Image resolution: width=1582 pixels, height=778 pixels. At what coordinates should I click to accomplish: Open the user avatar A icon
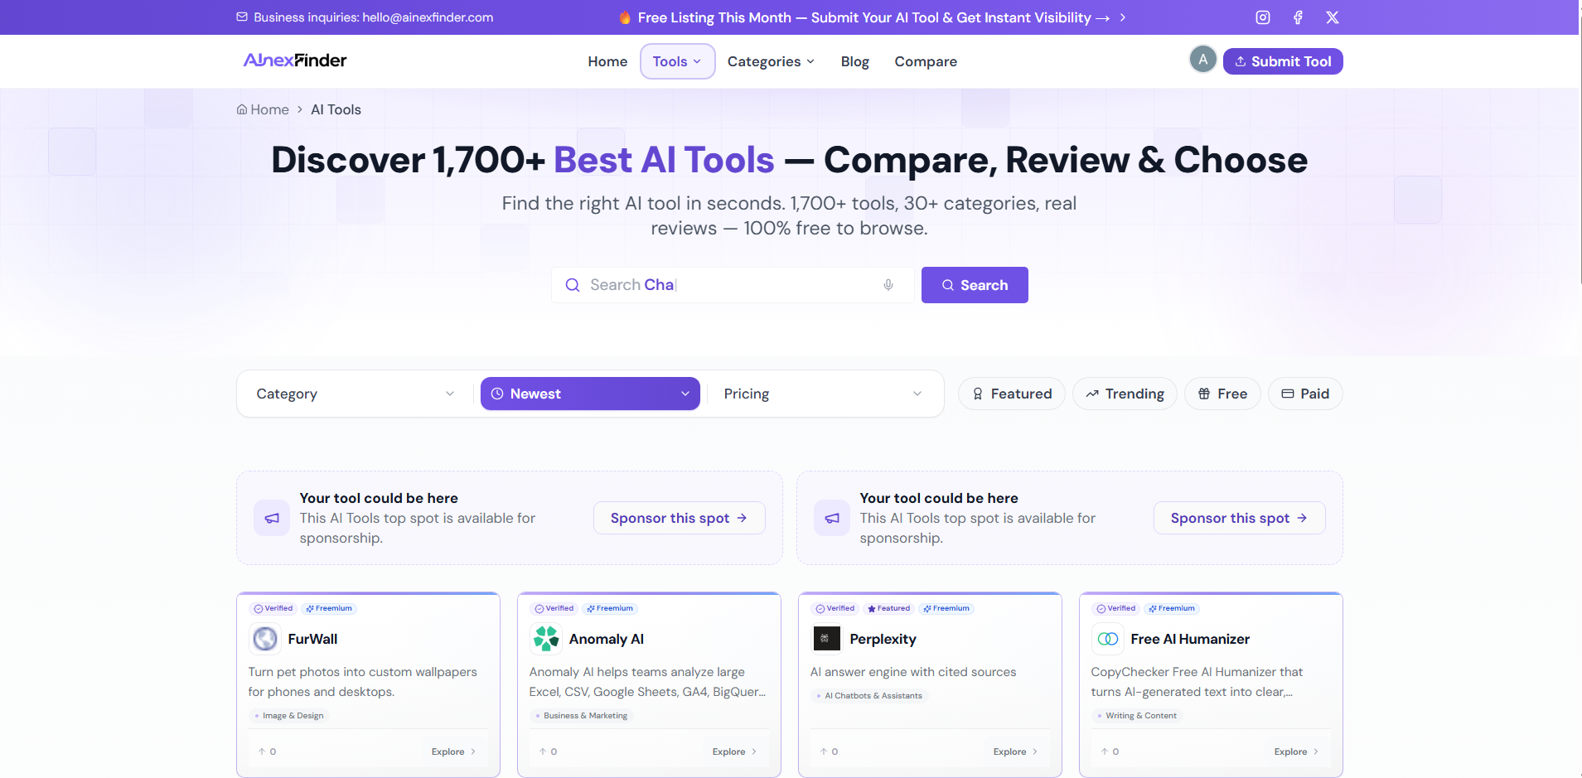point(1202,60)
